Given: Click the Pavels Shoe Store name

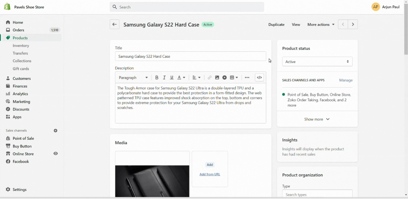Looking at the screenshot, I should (x=29, y=7).
